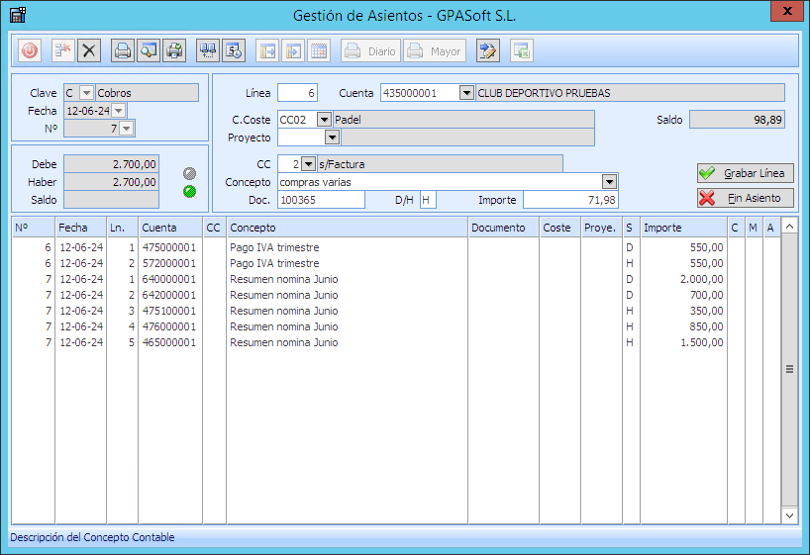Click the vertical scrollbar in entries grid
This screenshot has height=555, width=810.
point(789,369)
